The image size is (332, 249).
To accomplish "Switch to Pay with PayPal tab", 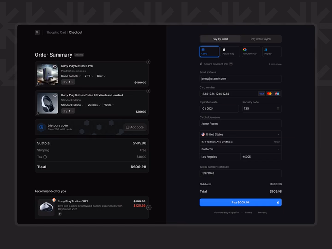I will [261, 39].
